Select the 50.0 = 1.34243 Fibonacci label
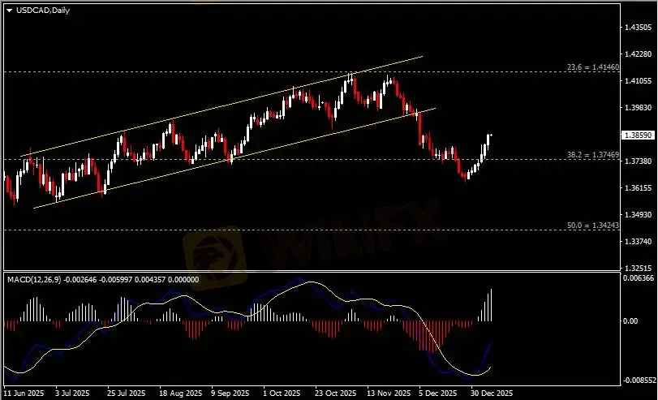This screenshot has width=658, height=400. (591, 225)
